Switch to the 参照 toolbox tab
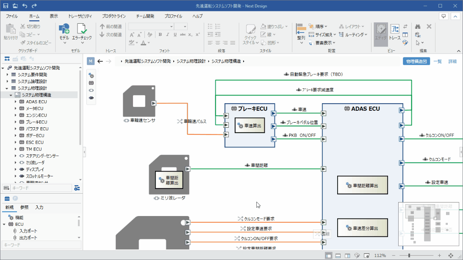This screenshot has height=260, width=463. click(24, 207)
